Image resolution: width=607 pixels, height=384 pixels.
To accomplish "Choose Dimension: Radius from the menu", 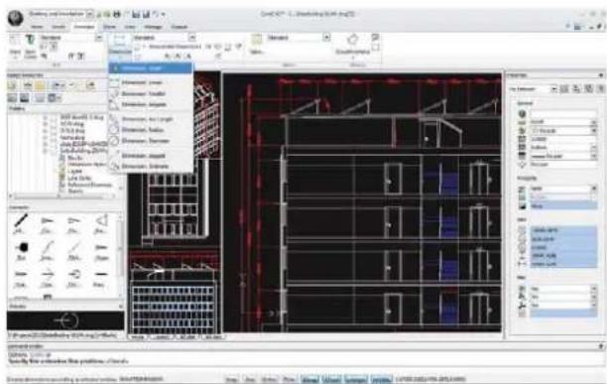I will coord(151,130).
